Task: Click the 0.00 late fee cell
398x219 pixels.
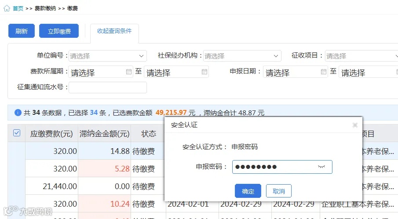Action: click(105, 186)
